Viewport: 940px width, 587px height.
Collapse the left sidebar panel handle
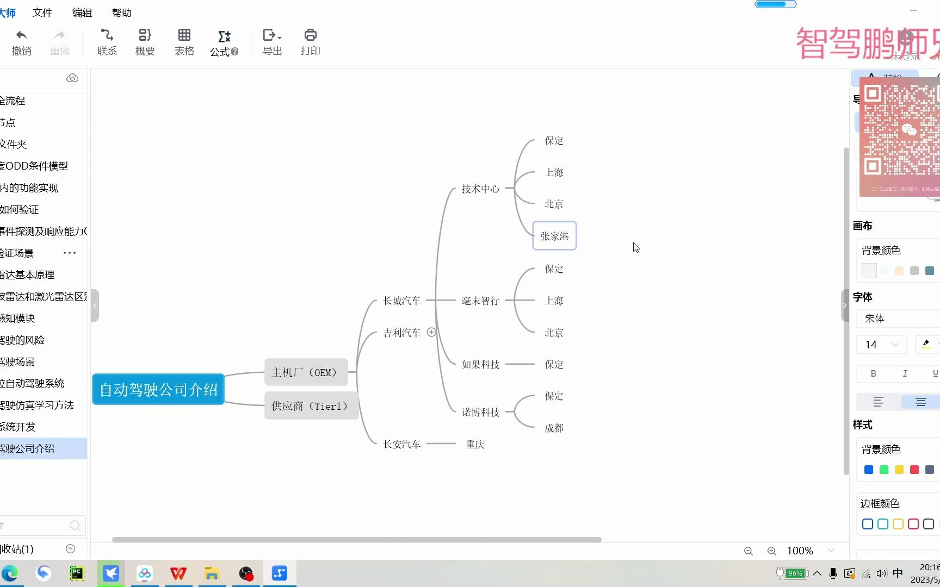tap(95, 305)
